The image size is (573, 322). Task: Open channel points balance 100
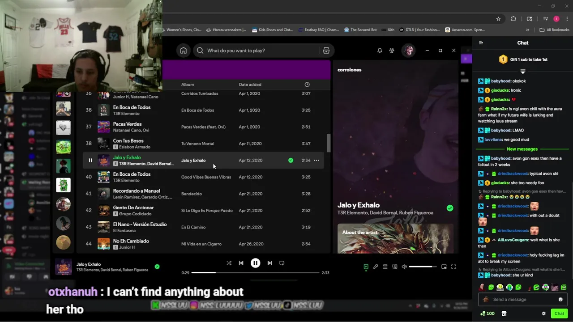pos(487,314)
